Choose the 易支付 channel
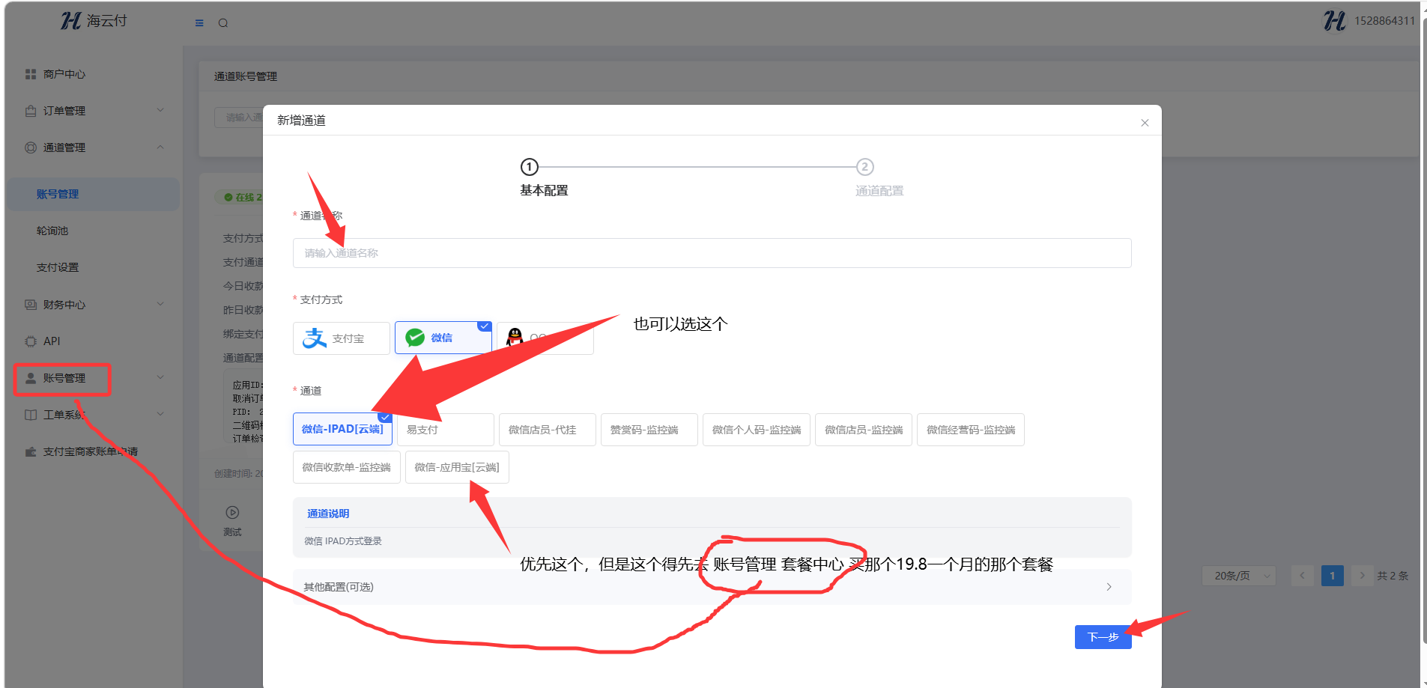This screenshot has height=688, width=1427. [x=446, y=430]
